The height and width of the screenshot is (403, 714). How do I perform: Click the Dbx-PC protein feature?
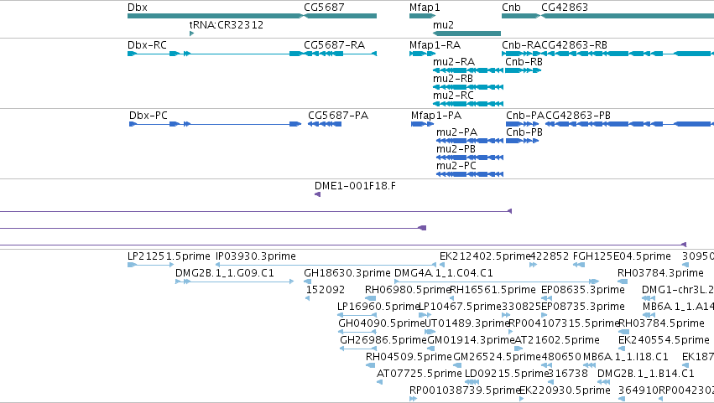click(x=216, y=124)
